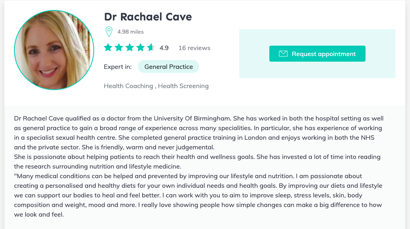This screenshot has height=229, width=410.
Task: Click the 4.9 rating score
Action: 164,48
